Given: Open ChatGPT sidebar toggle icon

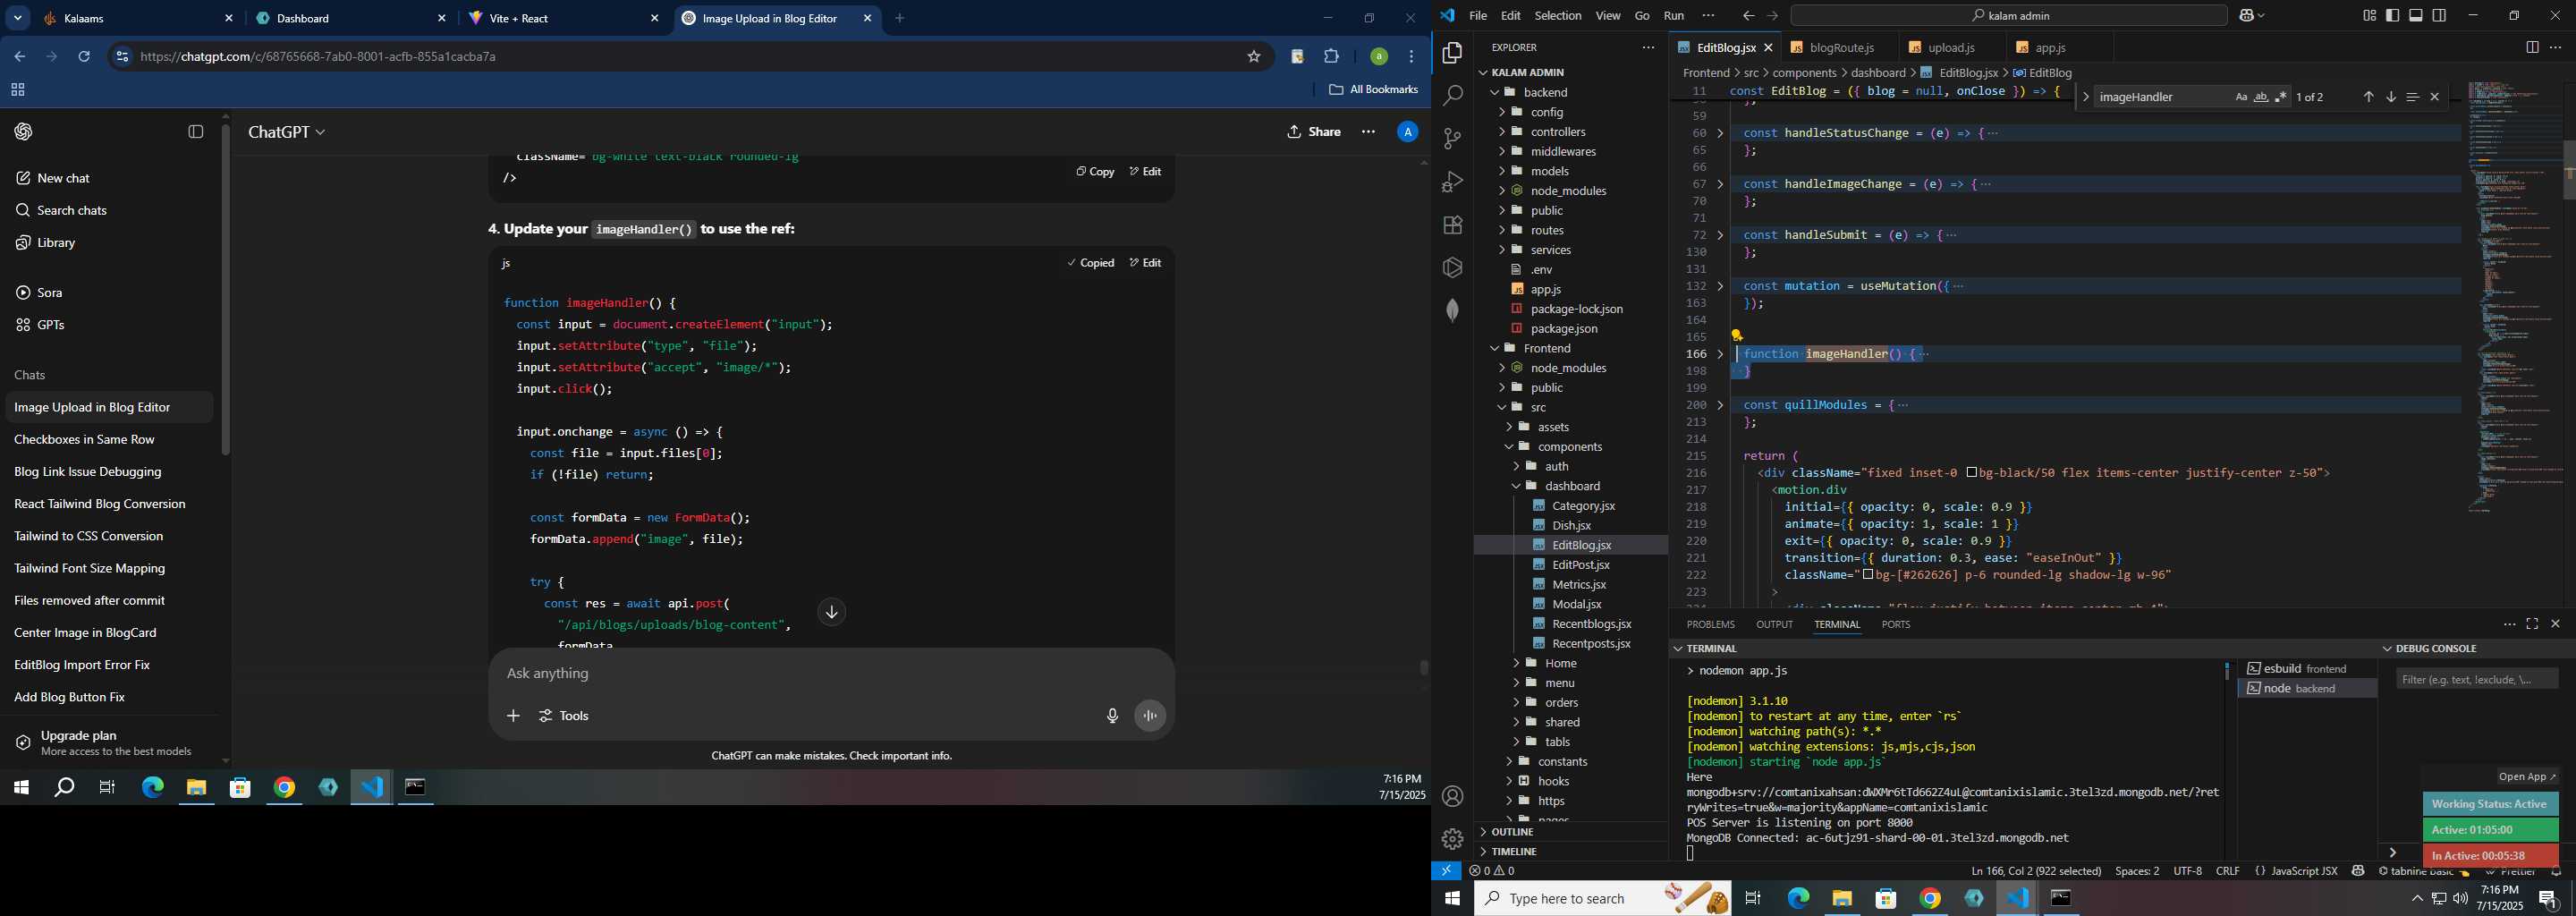Looking at the screenshot, I should 196,132.
